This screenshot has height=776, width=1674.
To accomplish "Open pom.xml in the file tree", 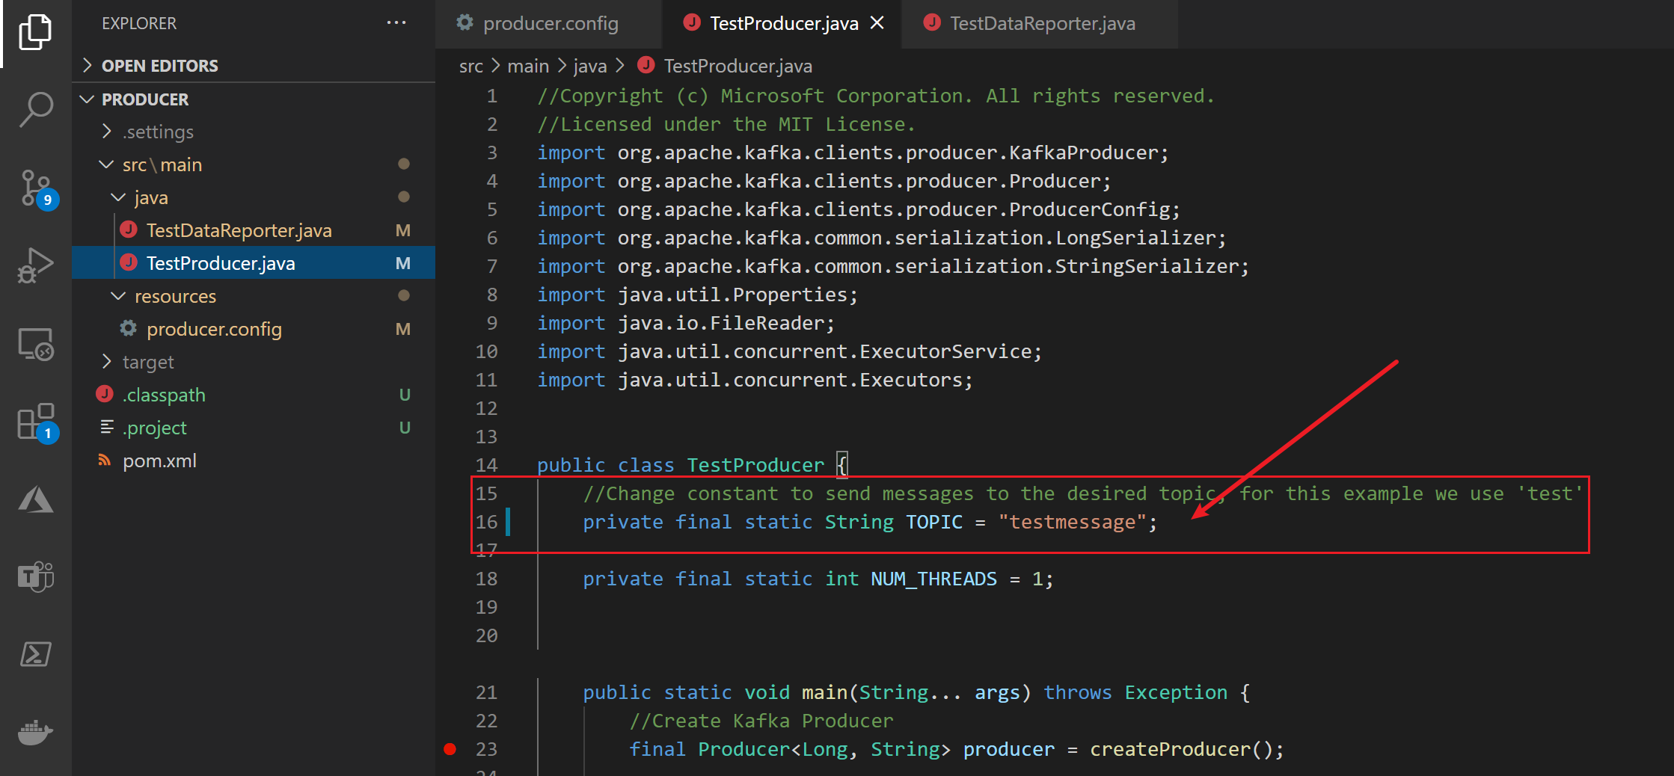I will click(159, 461).
